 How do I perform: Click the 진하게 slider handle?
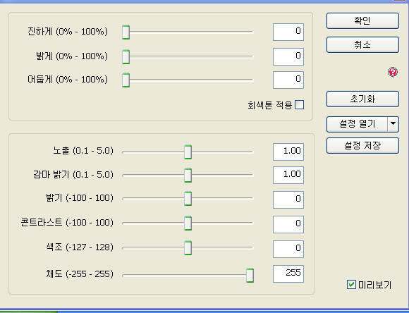[126, 32]
